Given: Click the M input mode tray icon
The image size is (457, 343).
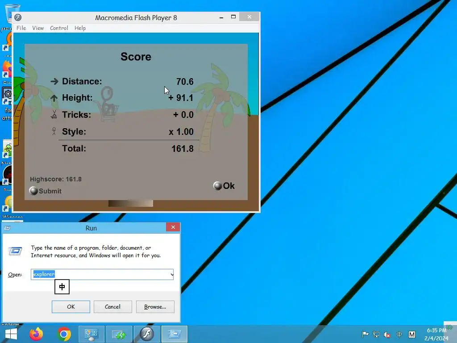Looking at the screenshot, I should click(412, 335).
